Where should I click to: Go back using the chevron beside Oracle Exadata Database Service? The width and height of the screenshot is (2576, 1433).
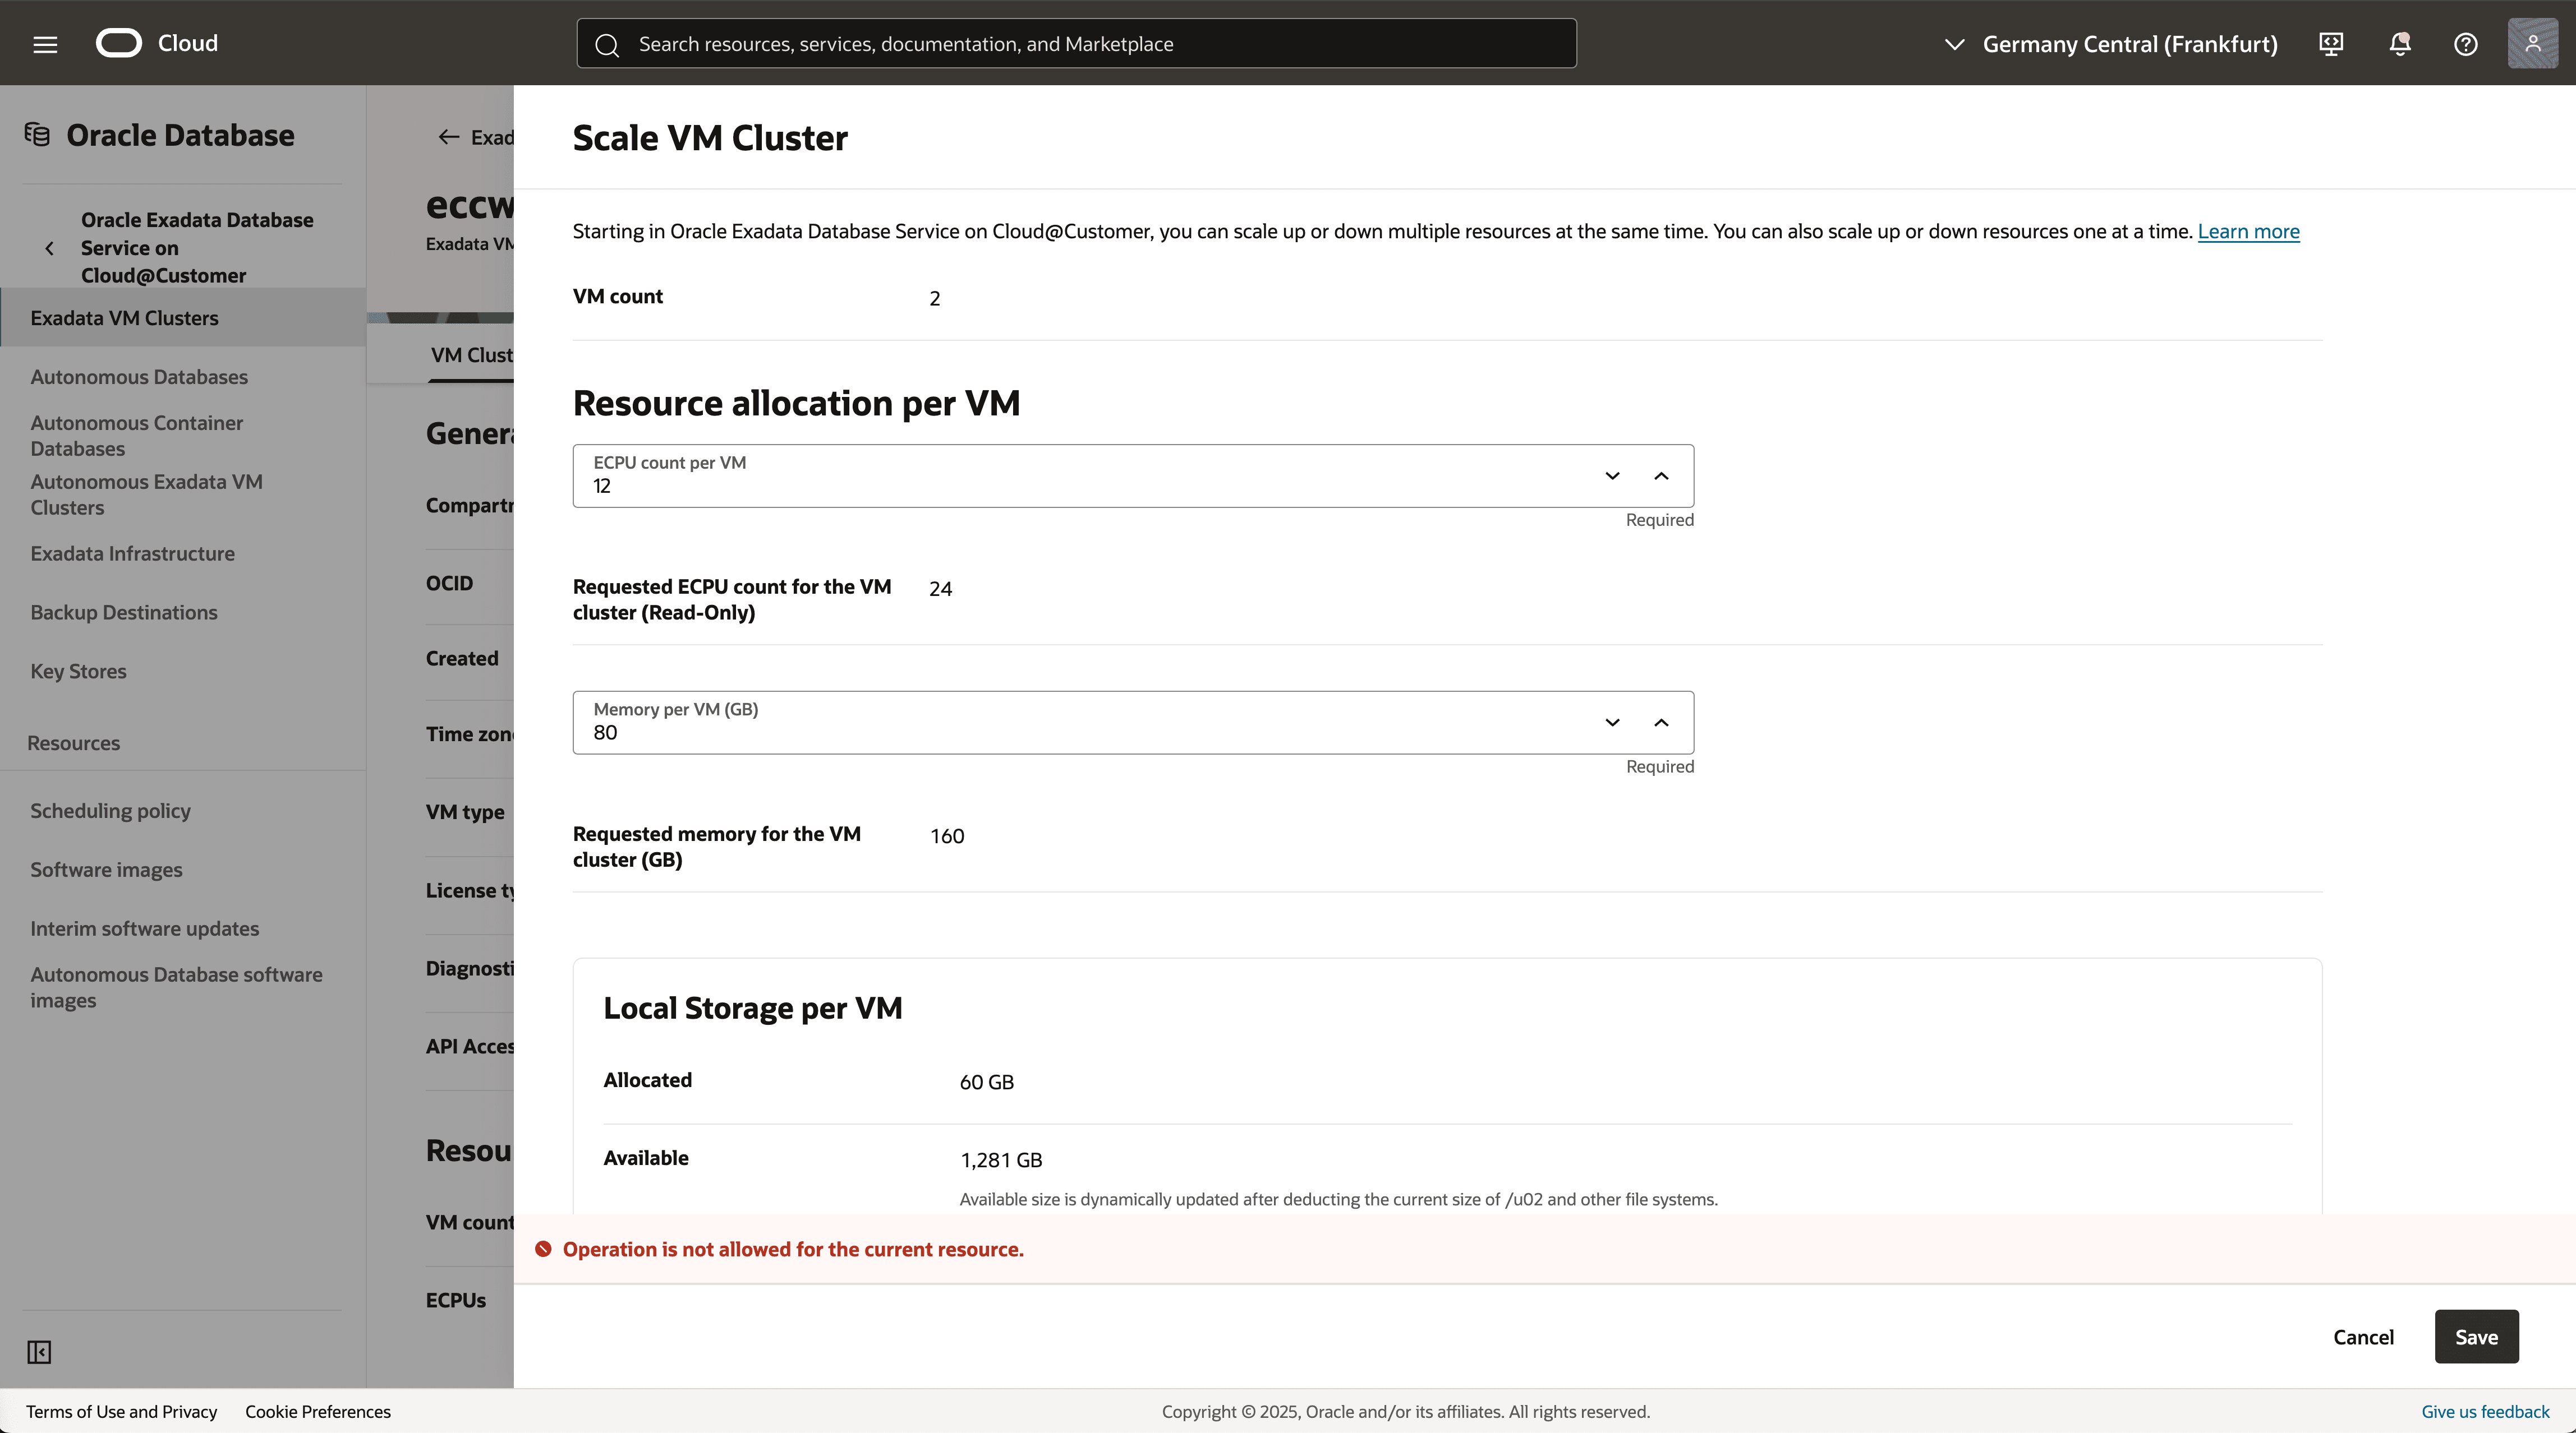pyautogui.click(x=50, y=248)
